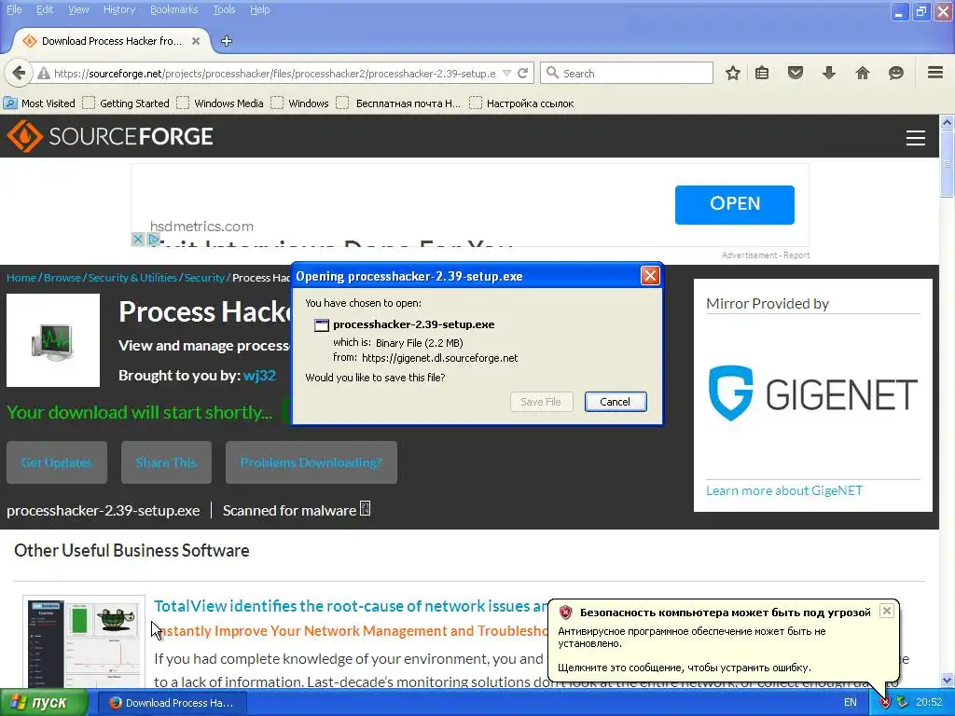Open the View menu
This screenshot has width=955, height=716.
point(78,9)
